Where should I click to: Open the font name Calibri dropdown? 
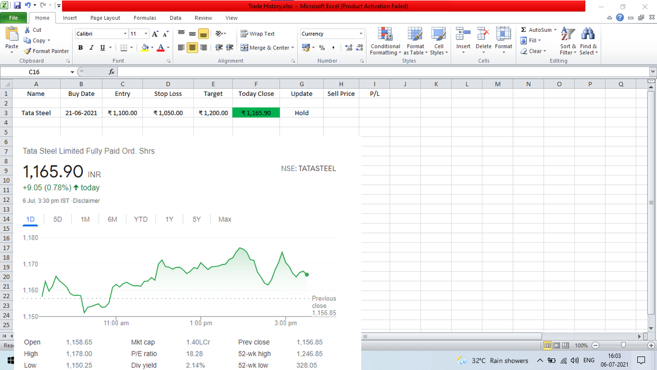point(125,34)
